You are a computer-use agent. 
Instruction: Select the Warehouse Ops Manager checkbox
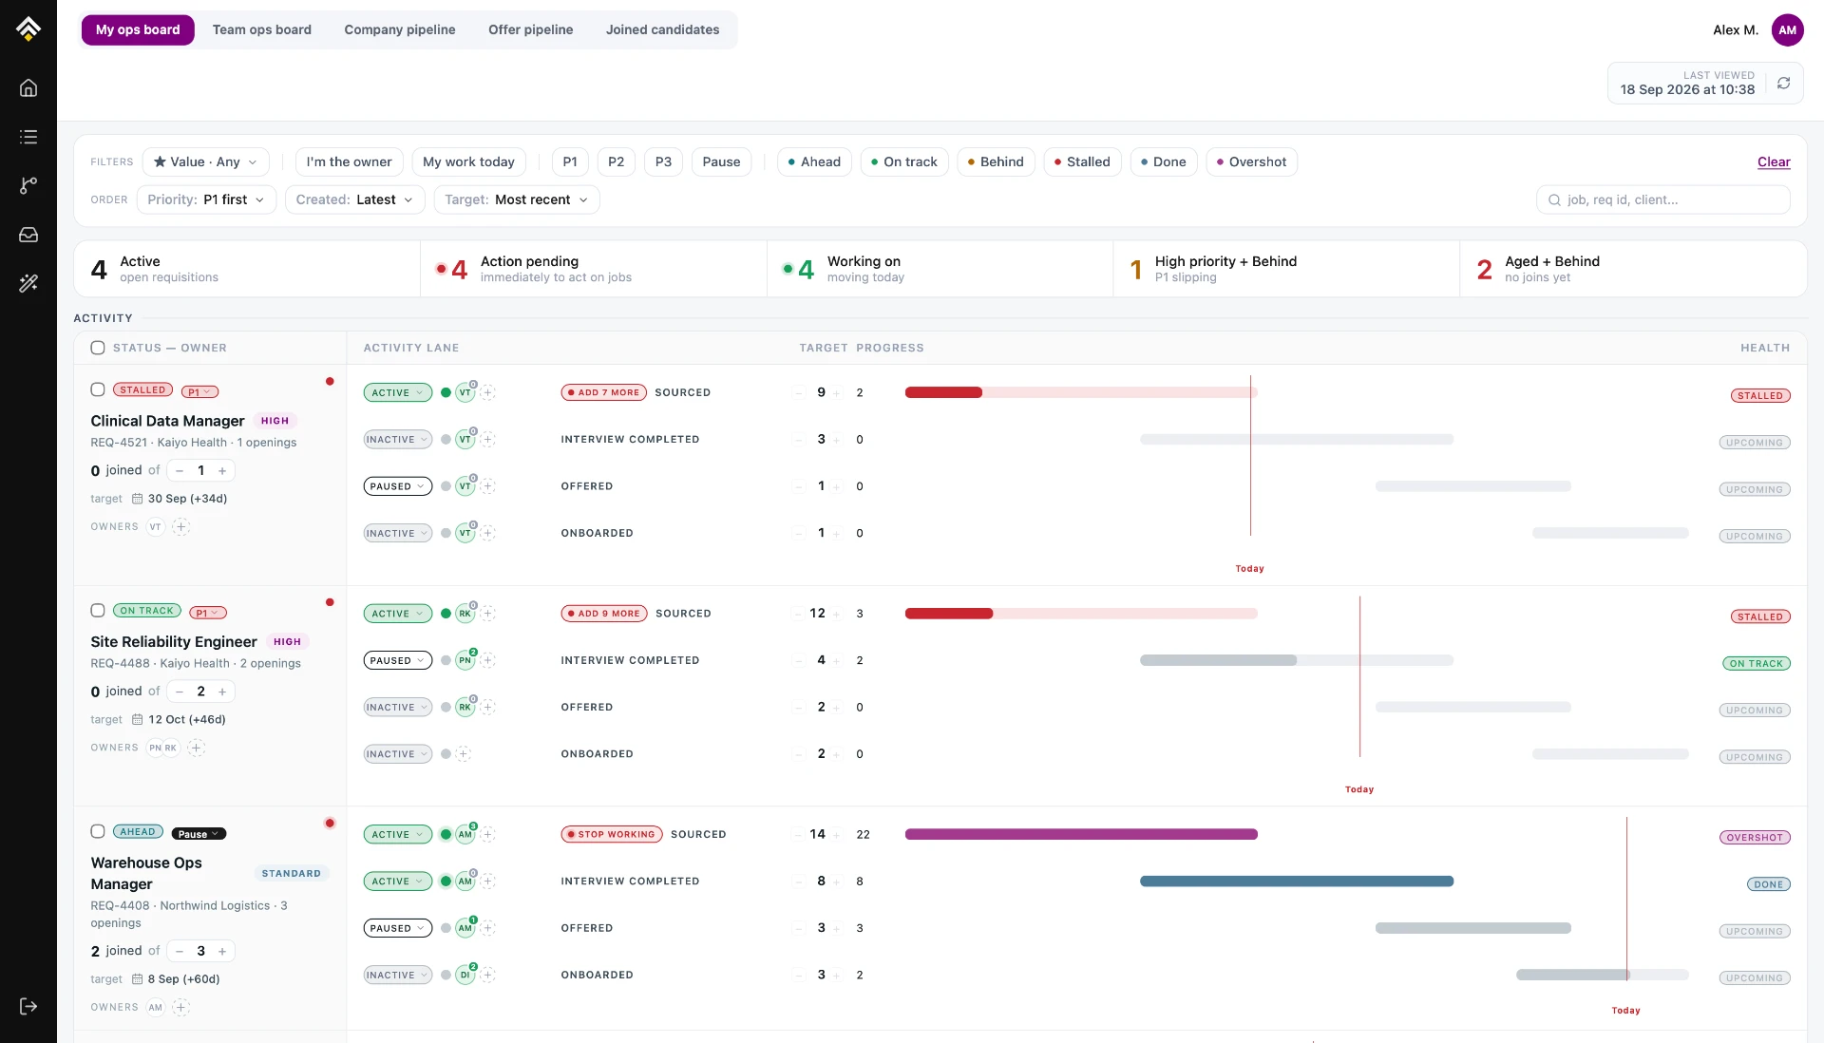98,831
